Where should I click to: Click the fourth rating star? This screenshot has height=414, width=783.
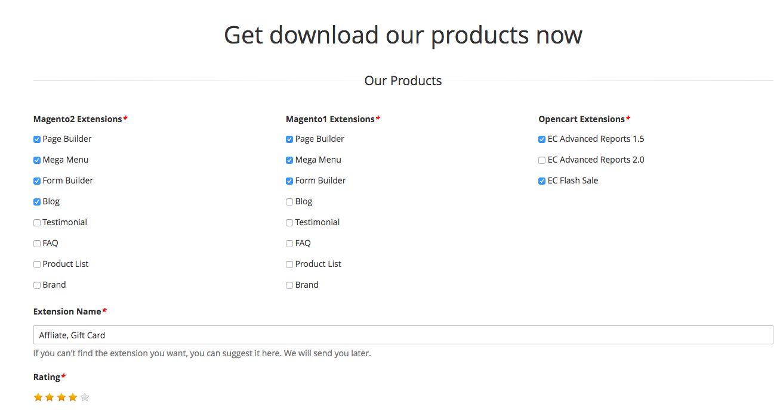(73, 397)
